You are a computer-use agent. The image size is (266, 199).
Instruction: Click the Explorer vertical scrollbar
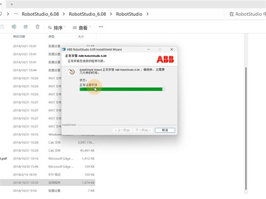[246, 129]
